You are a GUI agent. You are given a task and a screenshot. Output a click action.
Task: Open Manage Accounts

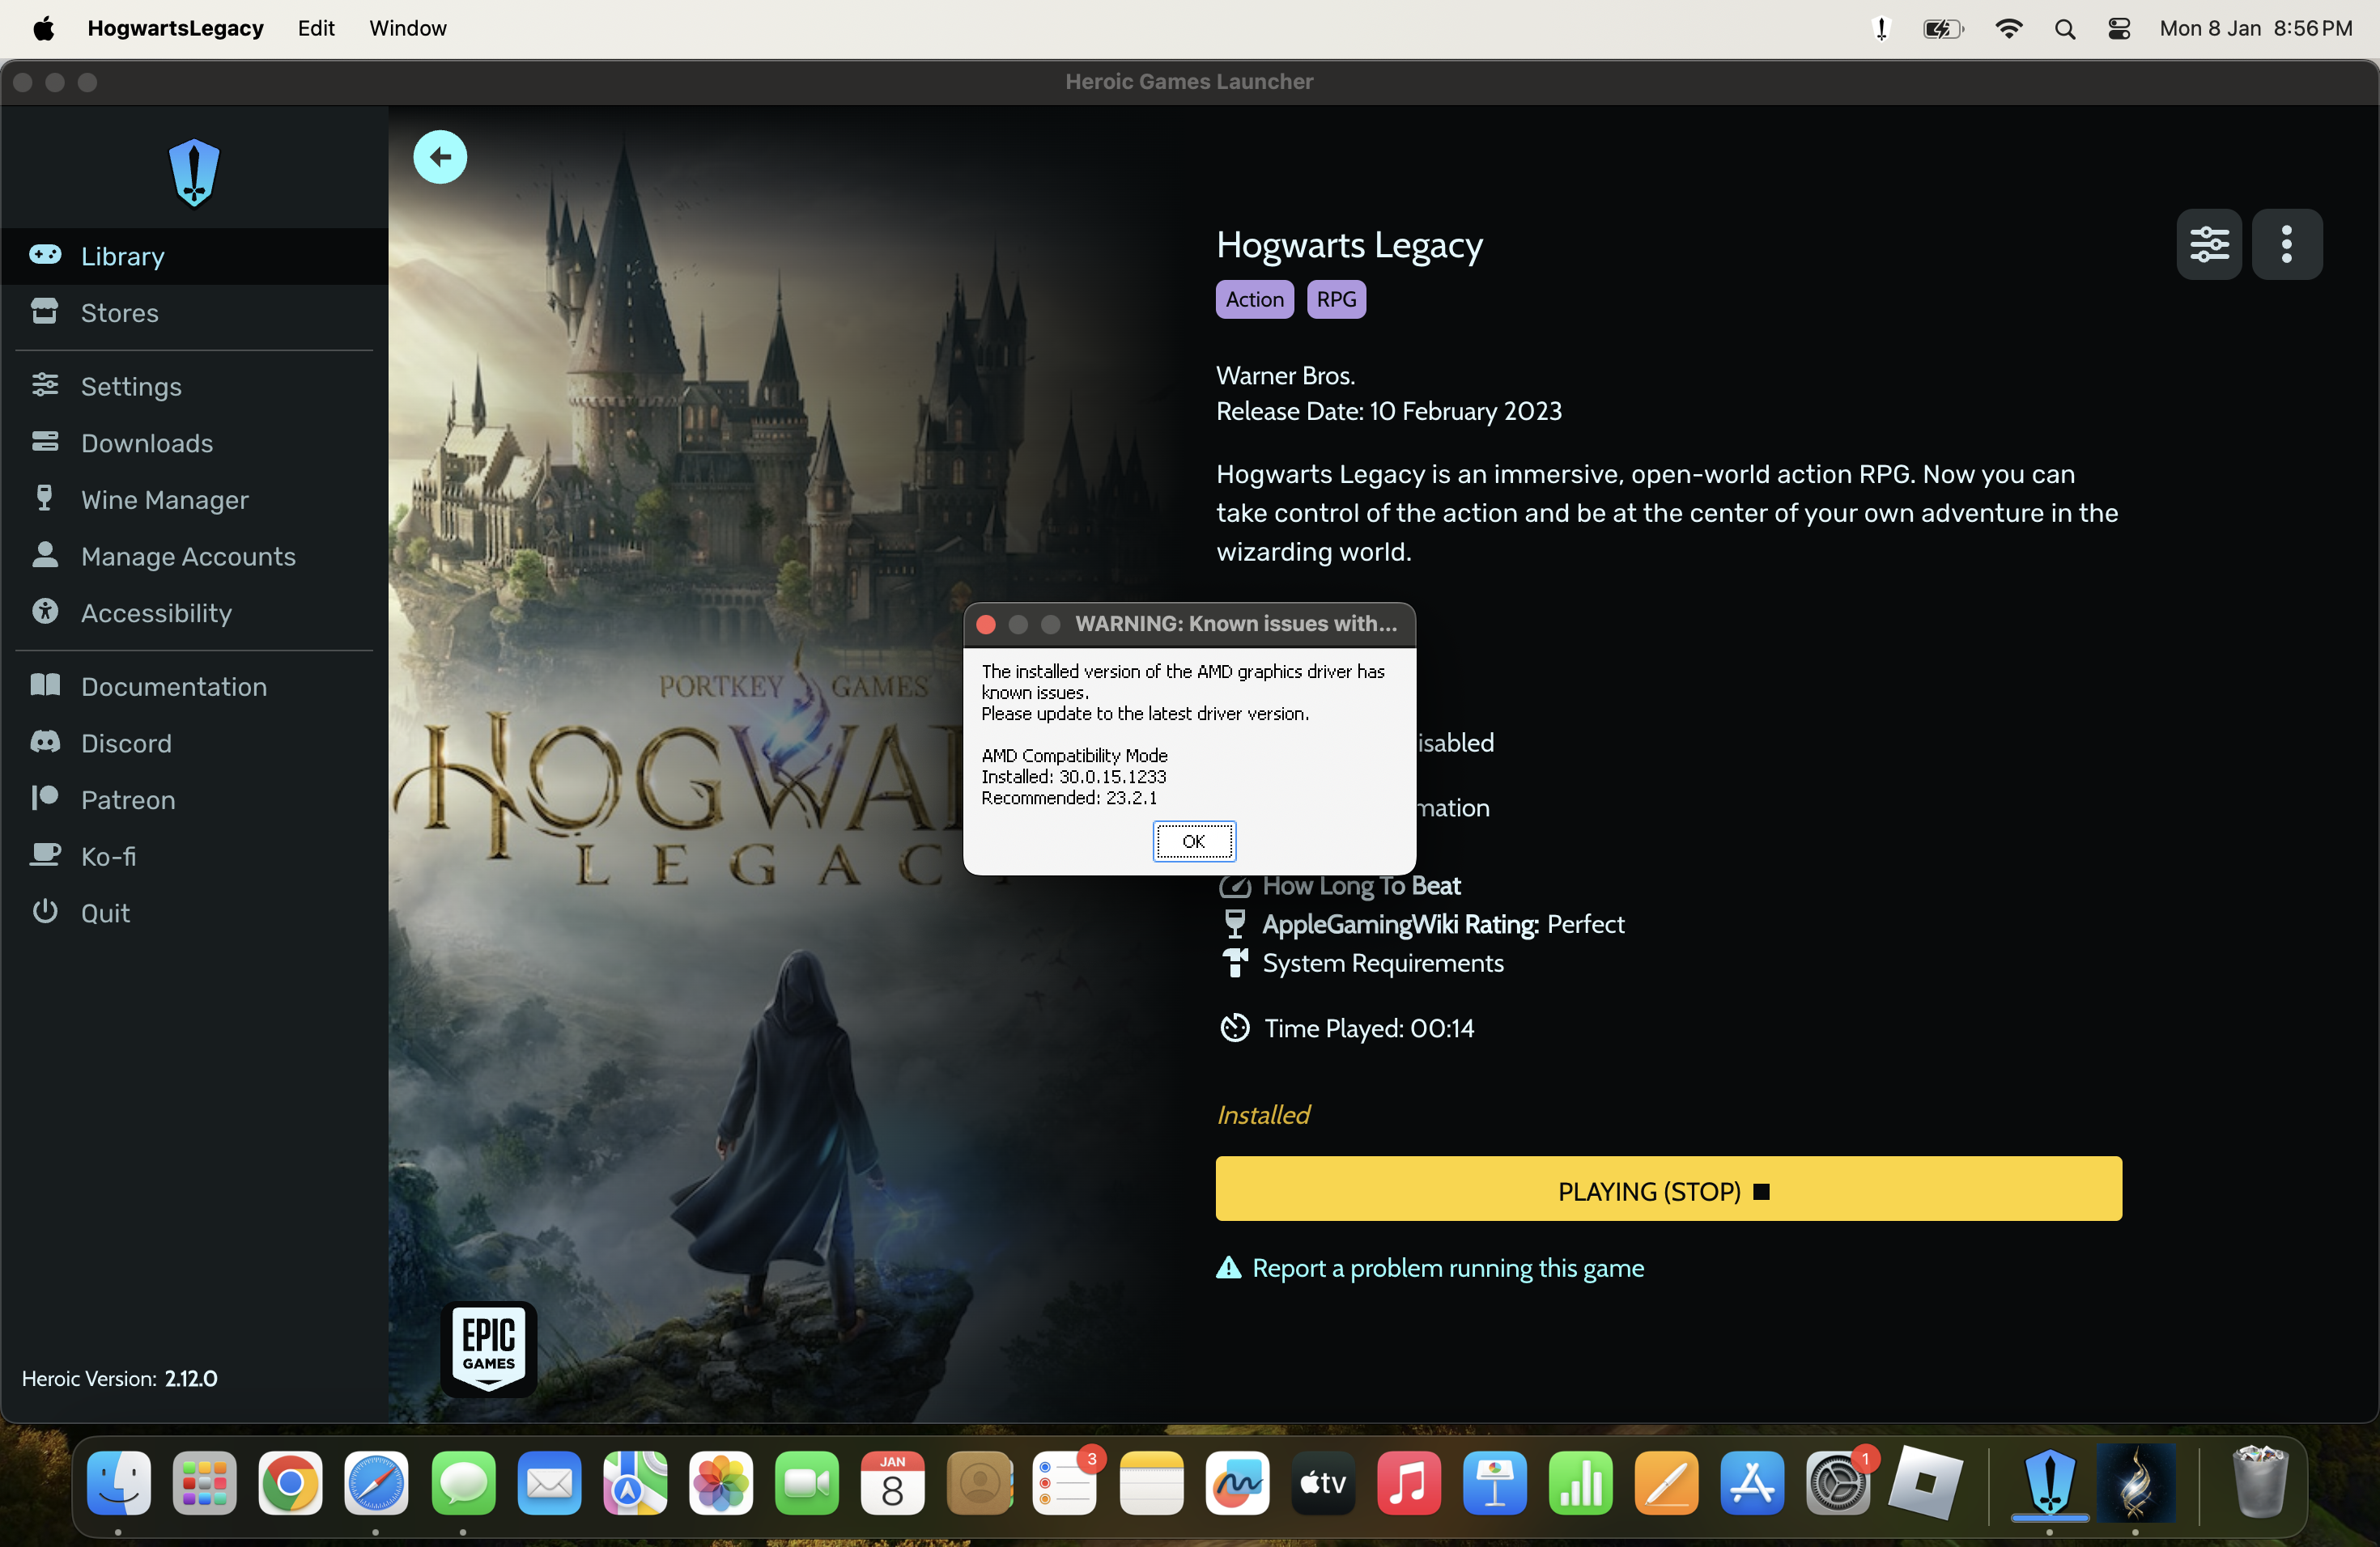(194, 557)
